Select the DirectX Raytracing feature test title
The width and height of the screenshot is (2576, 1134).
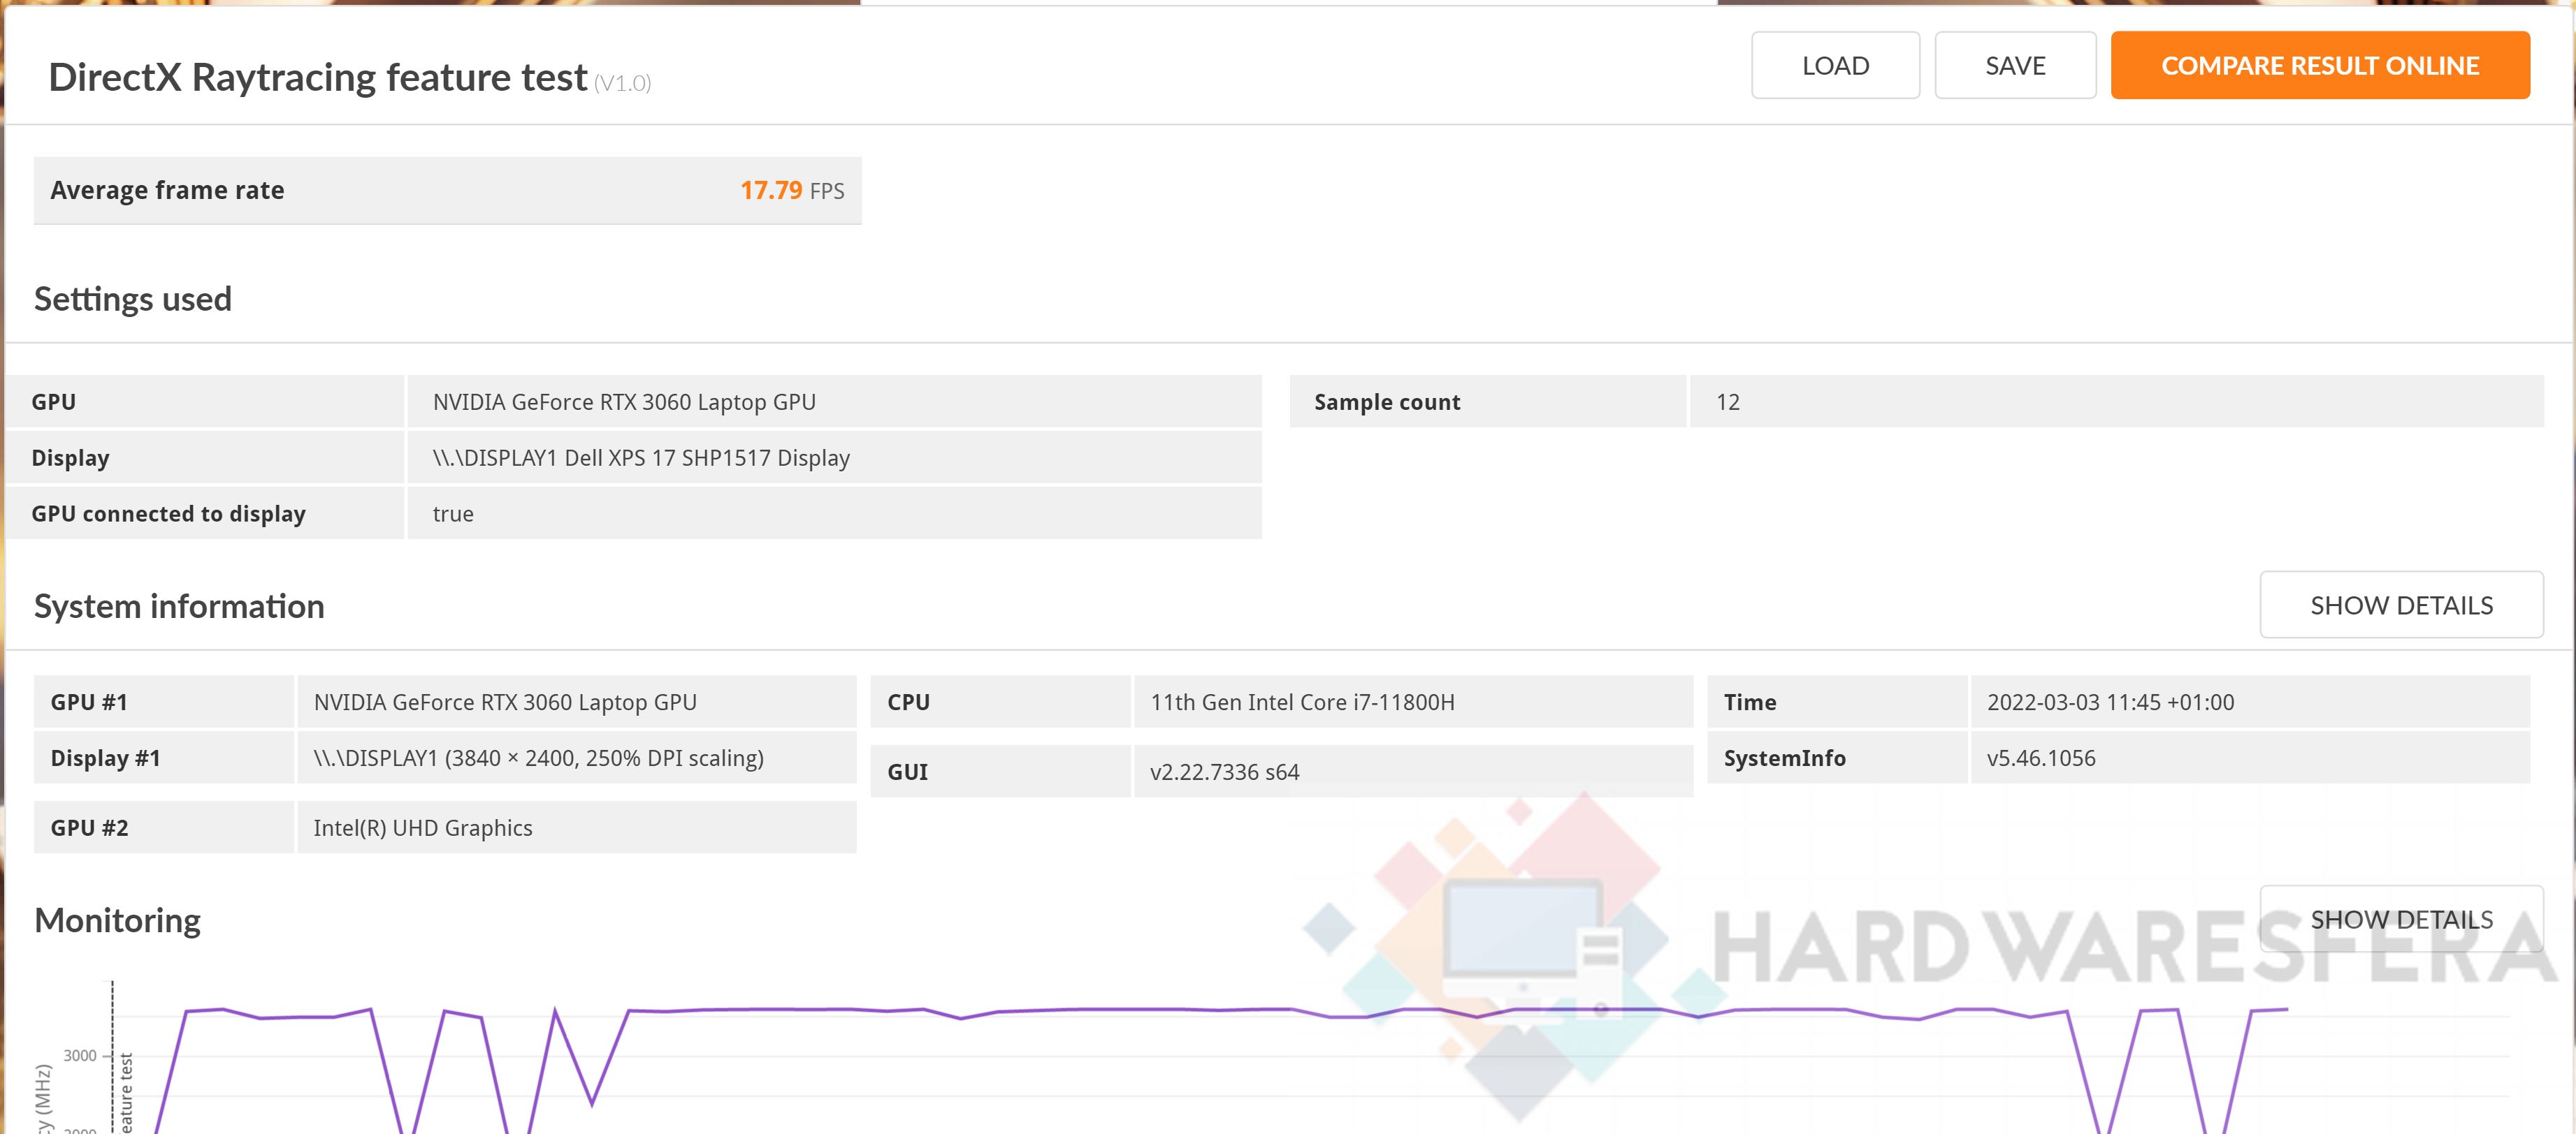click(x=317, y=78)
